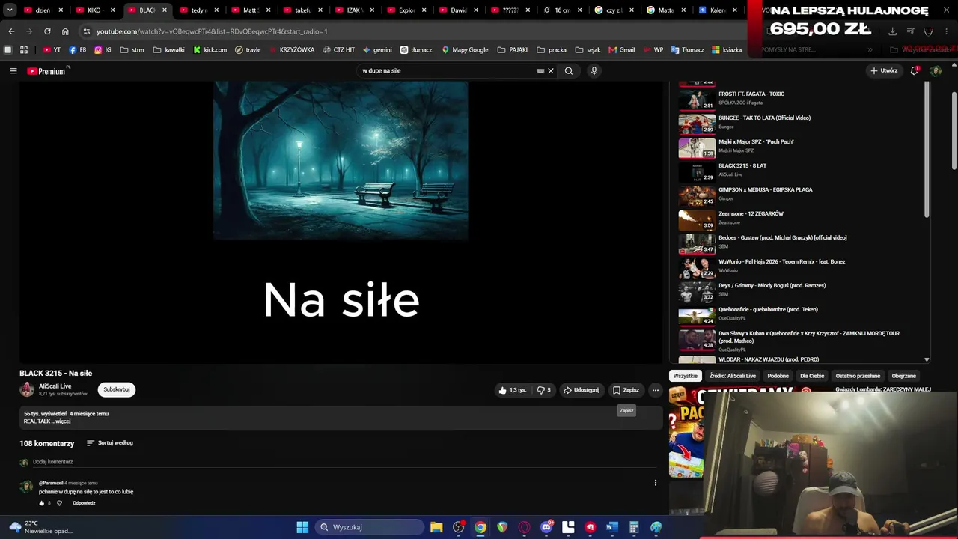
Task: Click the Subskrybuj button
Action: 117,389
